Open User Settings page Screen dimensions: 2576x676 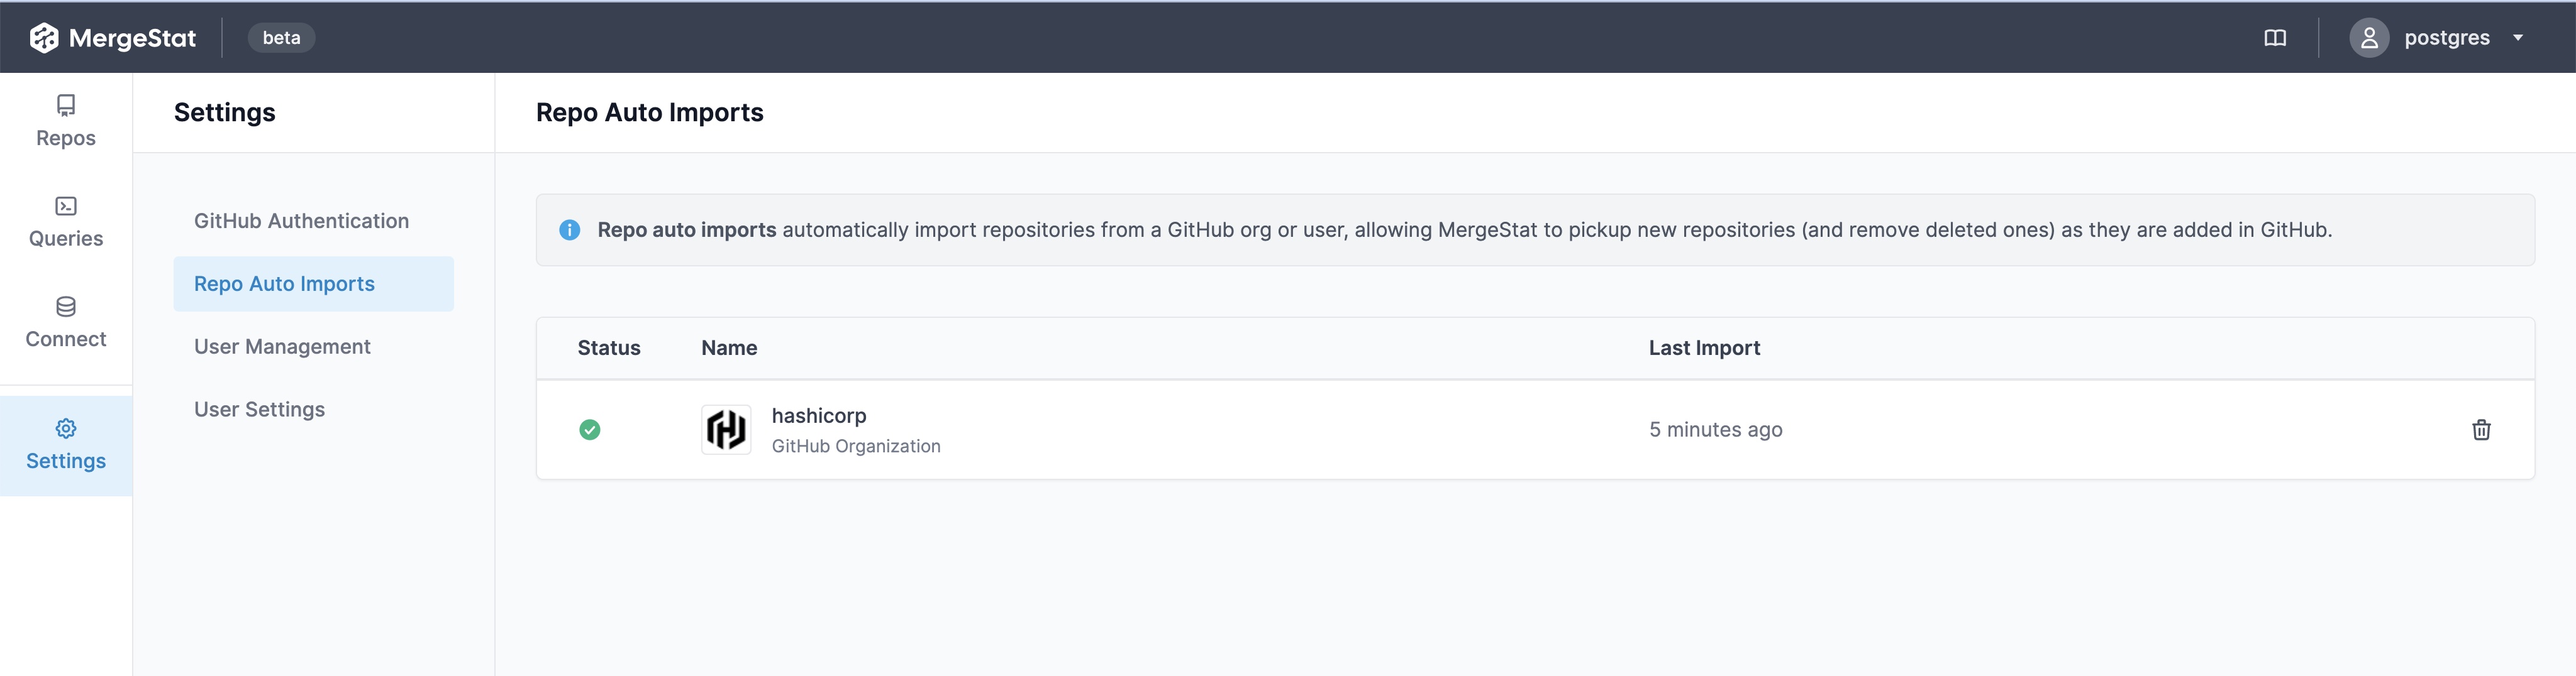tap(259, 410)
